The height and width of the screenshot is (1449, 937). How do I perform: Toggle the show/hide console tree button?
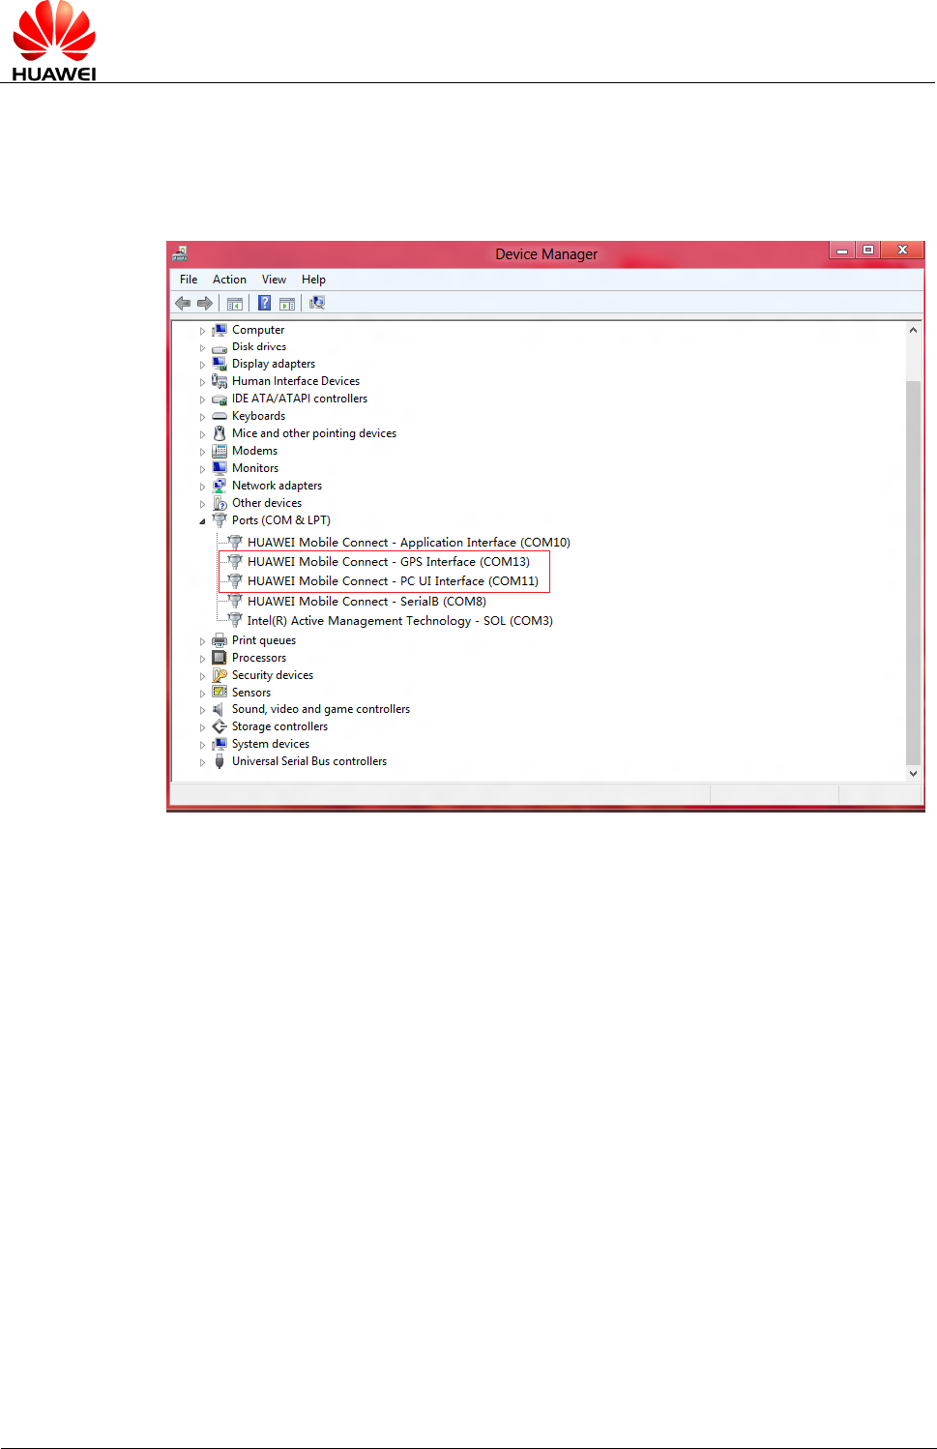coord(235,304)
